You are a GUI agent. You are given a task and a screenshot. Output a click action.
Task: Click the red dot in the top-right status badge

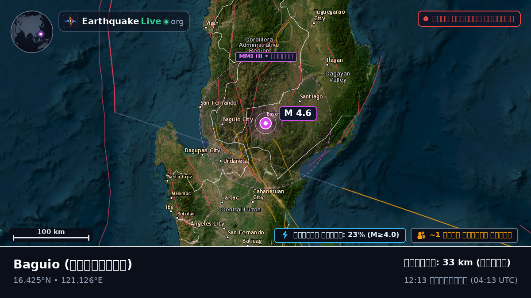click(x=426, y=19)
